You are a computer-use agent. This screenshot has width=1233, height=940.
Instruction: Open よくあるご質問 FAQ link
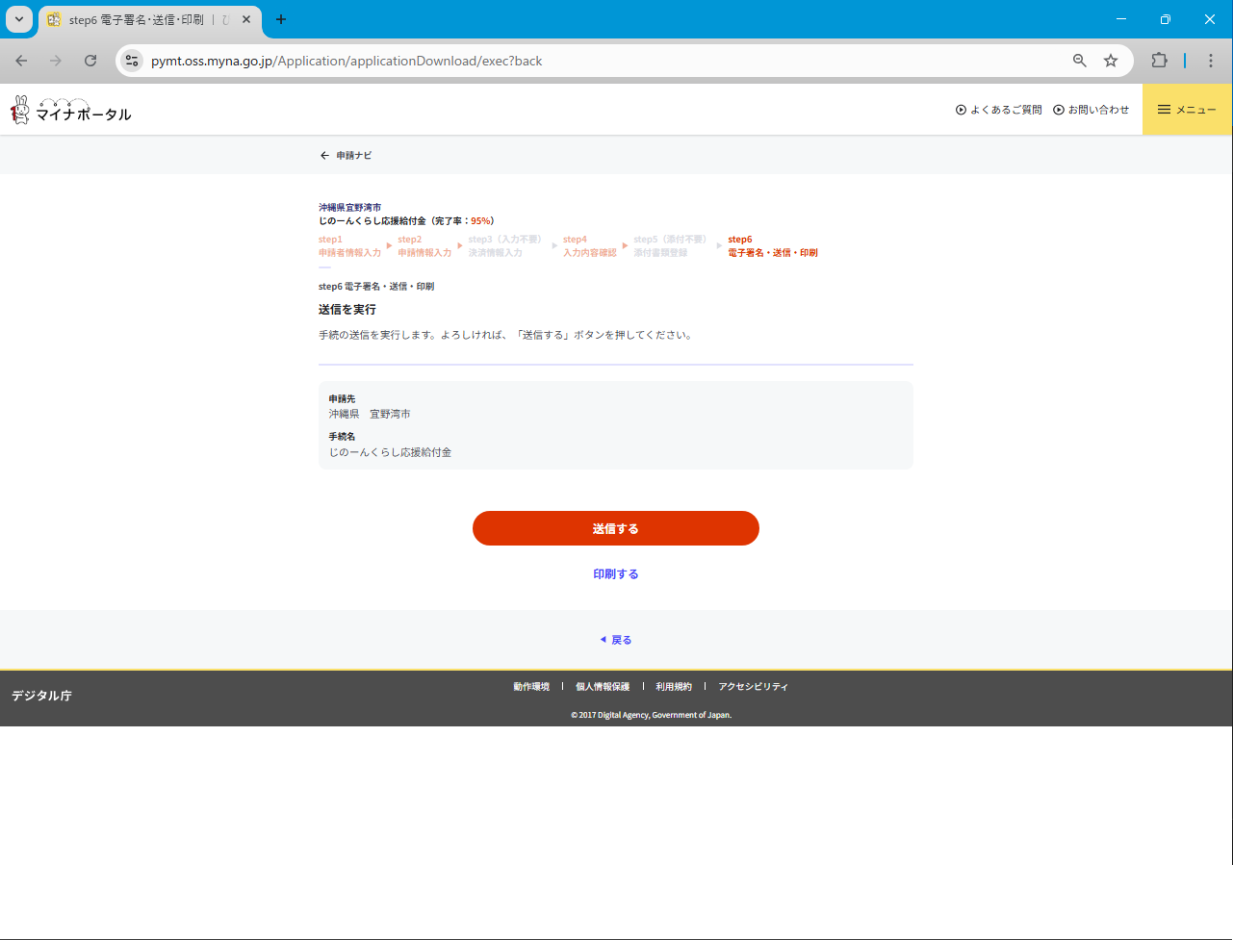(x=998, y=110)
